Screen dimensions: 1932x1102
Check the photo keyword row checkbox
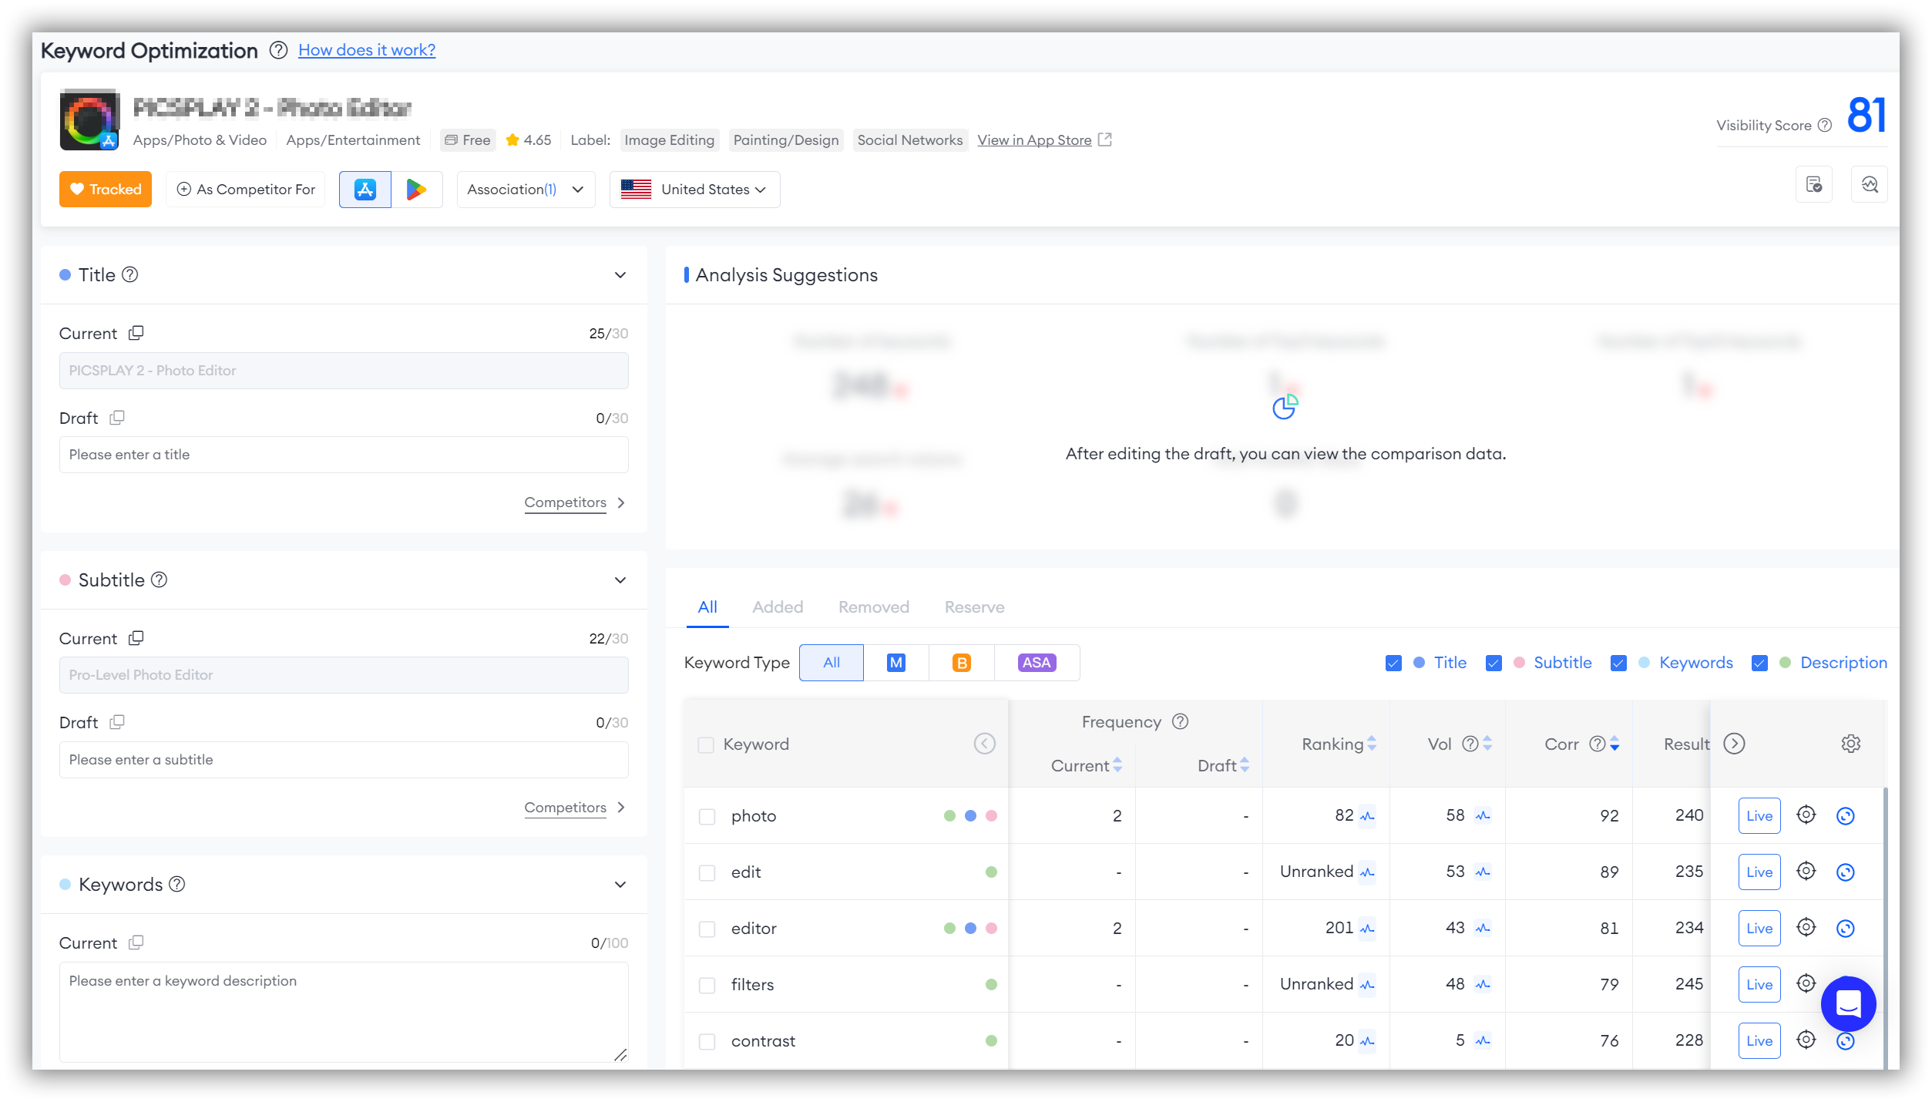[x=707, y=816]
